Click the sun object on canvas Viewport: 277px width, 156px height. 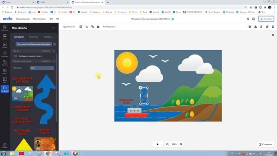click(127, 62)
